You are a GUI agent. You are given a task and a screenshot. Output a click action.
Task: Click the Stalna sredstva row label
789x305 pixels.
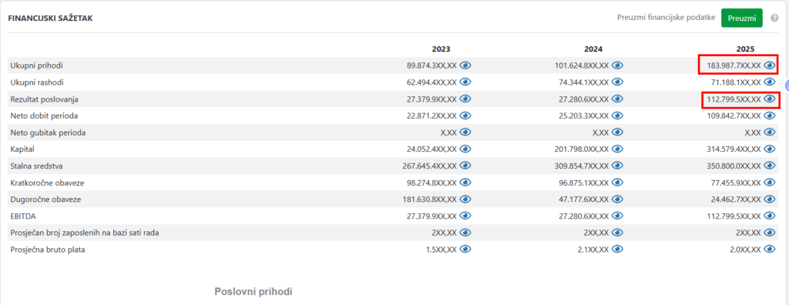point(36,166)
